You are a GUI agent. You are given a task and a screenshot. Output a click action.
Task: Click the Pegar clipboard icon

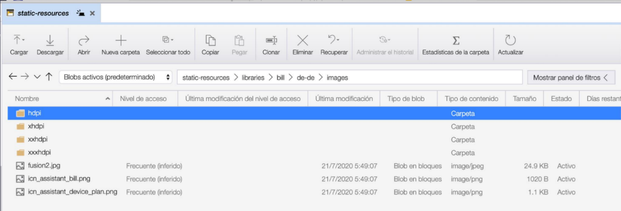[239, 41]
